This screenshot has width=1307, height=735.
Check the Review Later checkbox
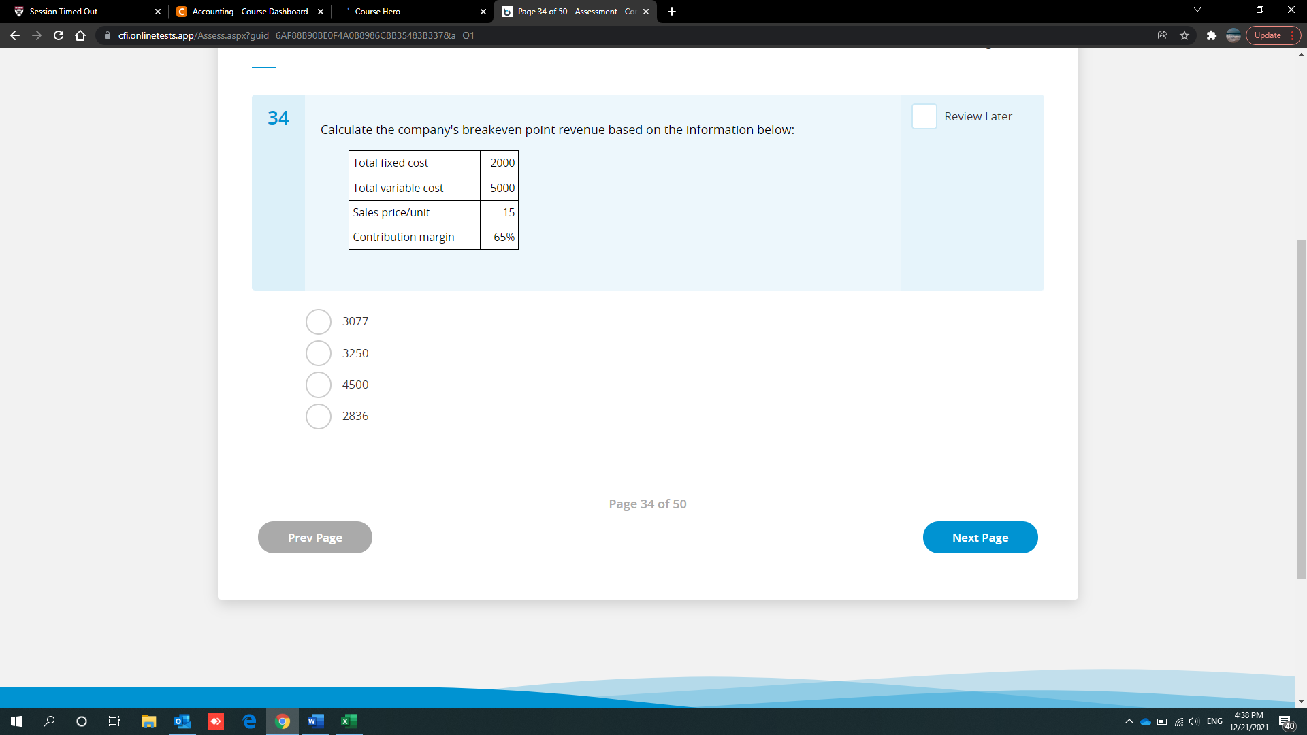(924, 116)
